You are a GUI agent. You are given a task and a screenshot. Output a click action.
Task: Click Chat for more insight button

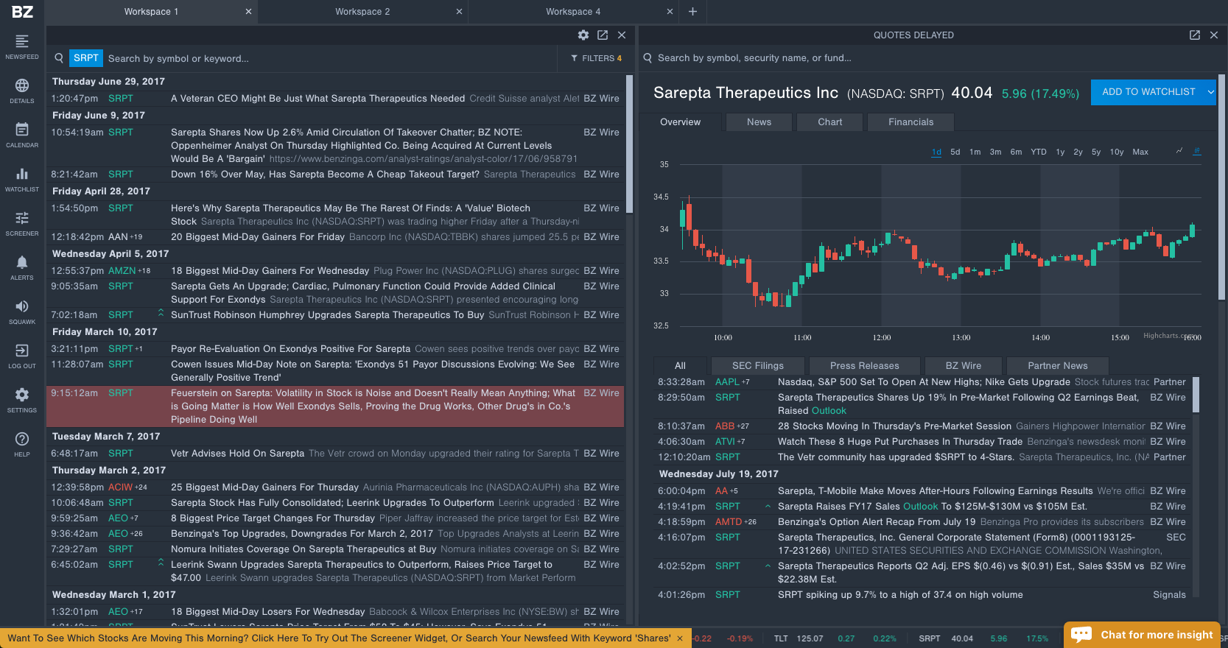[1142, 635]
